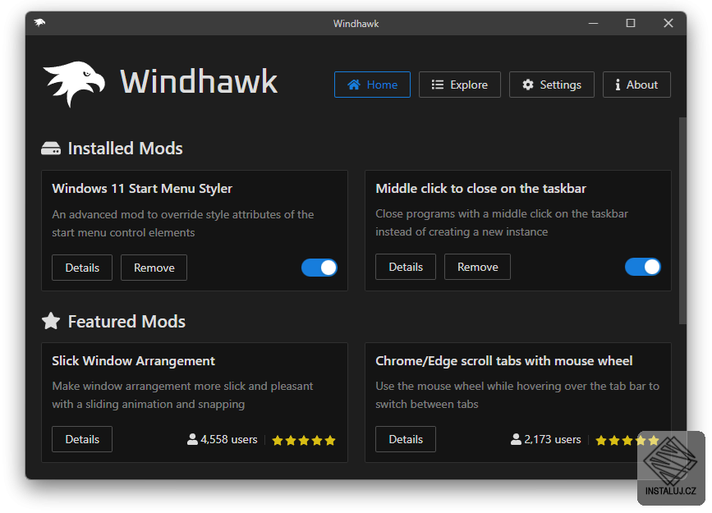712x513 pixels.
Task: Toggle off Middle click to close mod
Action: point(642,267)
